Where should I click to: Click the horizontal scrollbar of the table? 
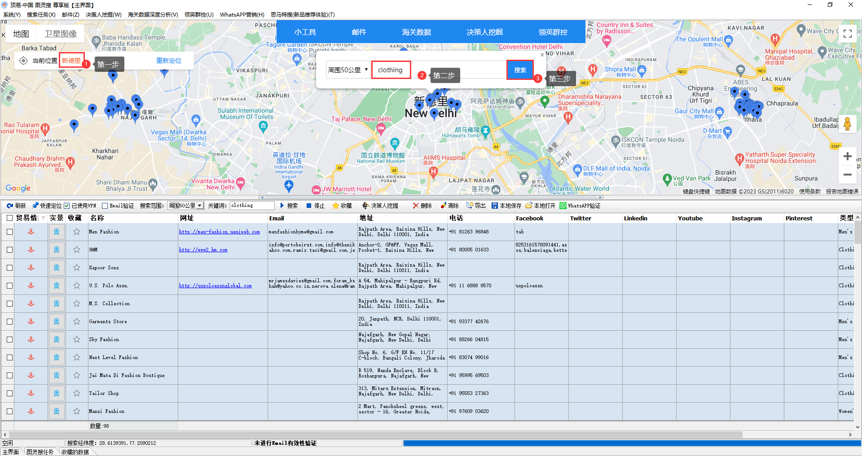tap(376, 434)
